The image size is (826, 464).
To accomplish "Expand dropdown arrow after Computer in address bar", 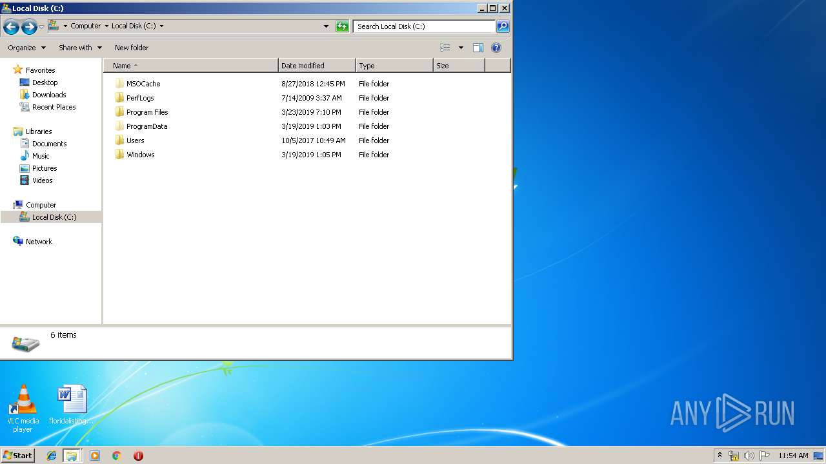I will [x=106, y=26].
